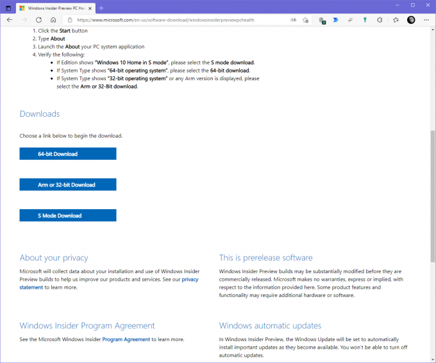The image size is (436, 363).
Task: Open the browser extensions menu
Action: point(380,20)
